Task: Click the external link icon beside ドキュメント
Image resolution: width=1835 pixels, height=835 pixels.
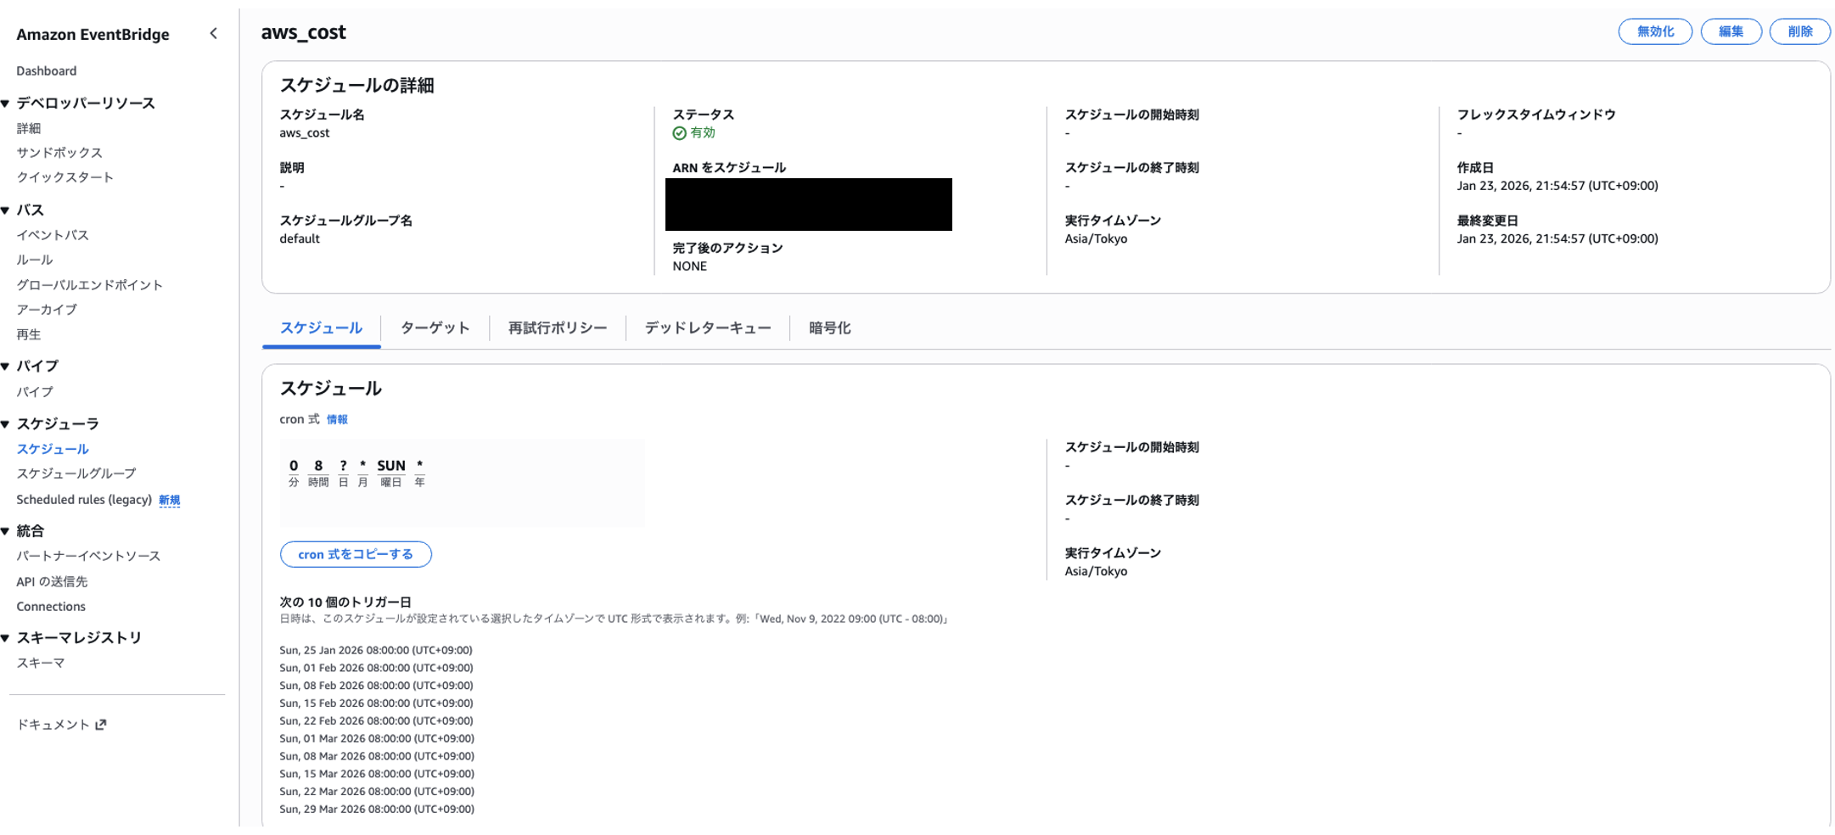Action: coord(101,725)
